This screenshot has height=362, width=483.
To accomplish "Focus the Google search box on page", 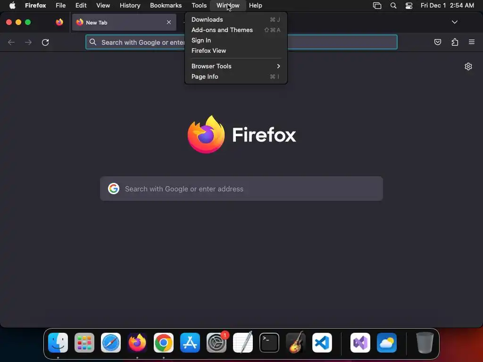I will (x=241, y=189).
